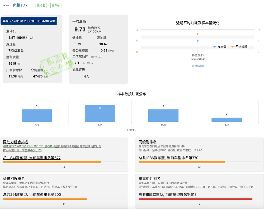The width and height of the screenshot is (264, 209).
Task: Click the Bestune brand logo icon
Action: [6, 6]
